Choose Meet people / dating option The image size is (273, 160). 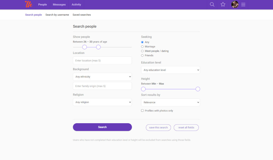coord(142,51)
